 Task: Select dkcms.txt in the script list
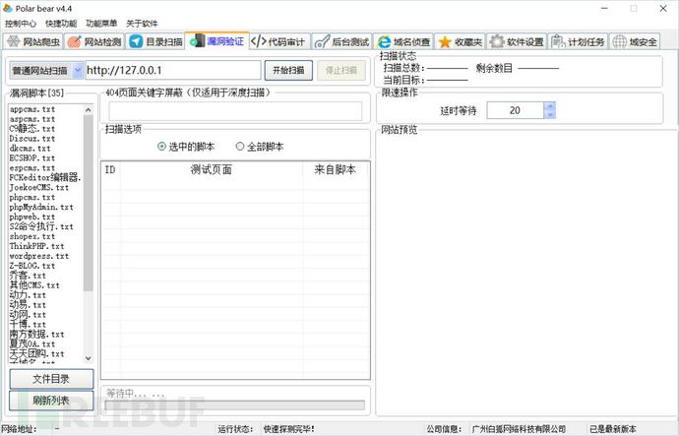31,149
